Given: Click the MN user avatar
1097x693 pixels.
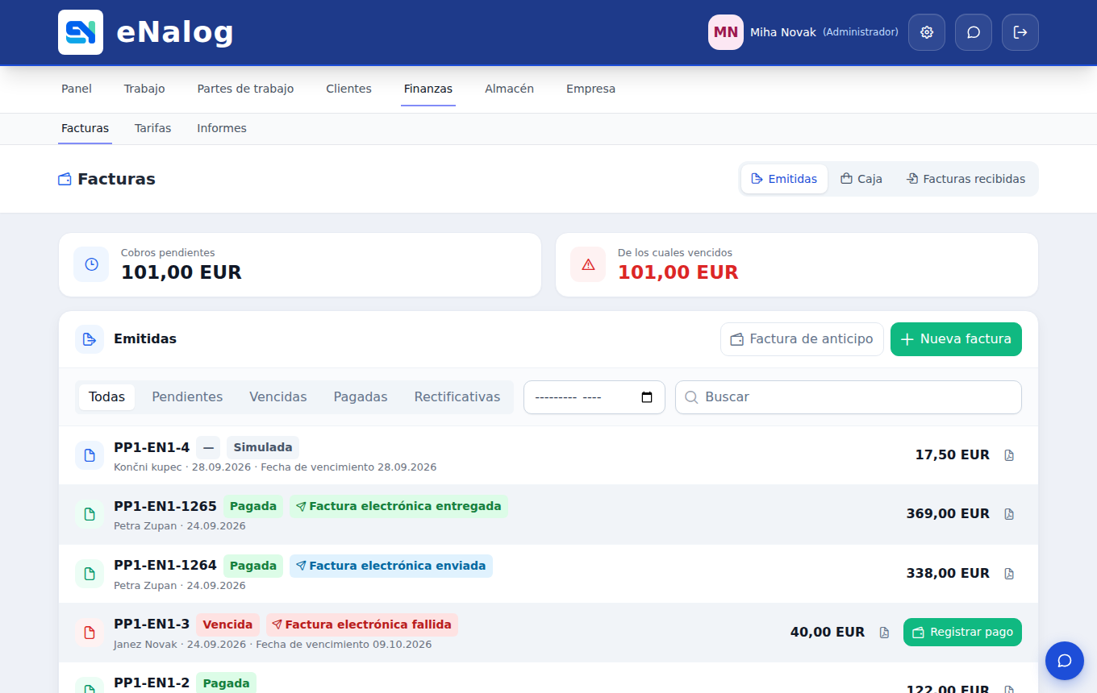Looking at the screenshot, I should (x=726, y=32).
